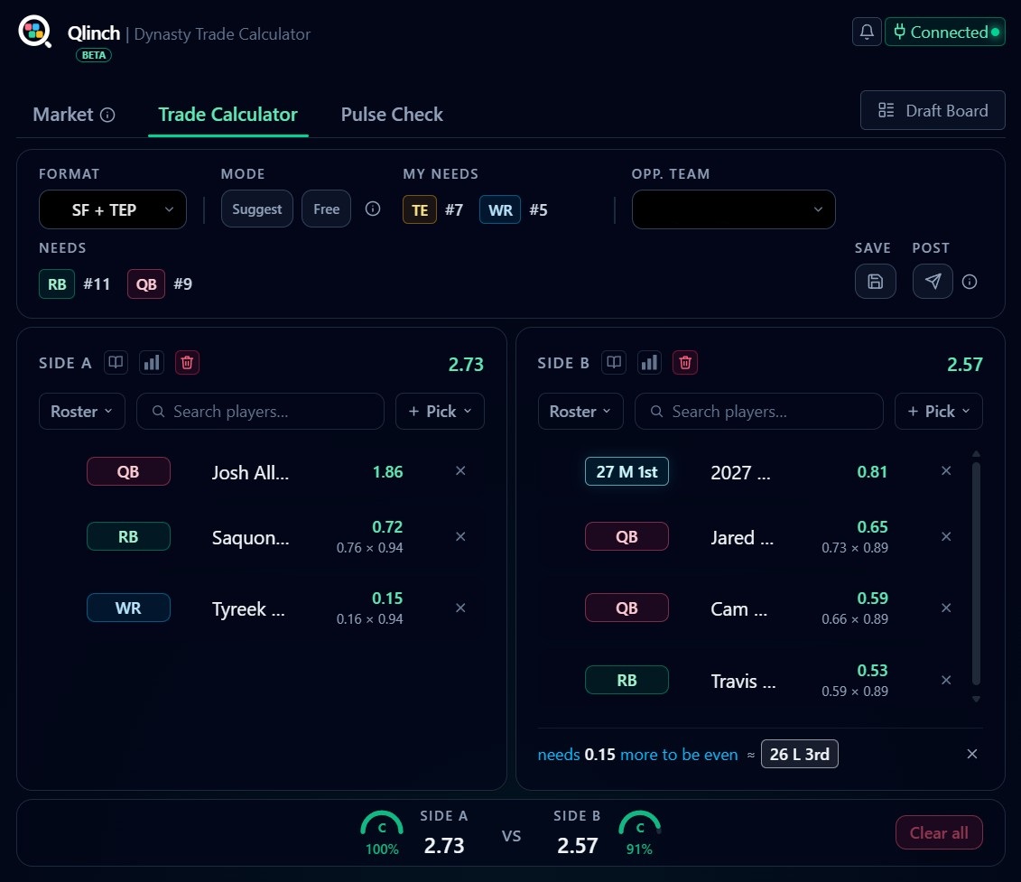1021x882 pixels.
Task: Switch to the Market tab
Action: (63, 115)
